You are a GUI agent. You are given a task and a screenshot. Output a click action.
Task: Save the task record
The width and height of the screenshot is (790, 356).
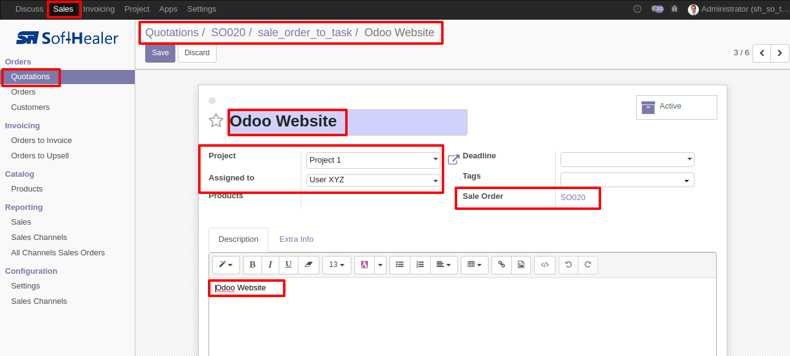(x=160, y=53)
